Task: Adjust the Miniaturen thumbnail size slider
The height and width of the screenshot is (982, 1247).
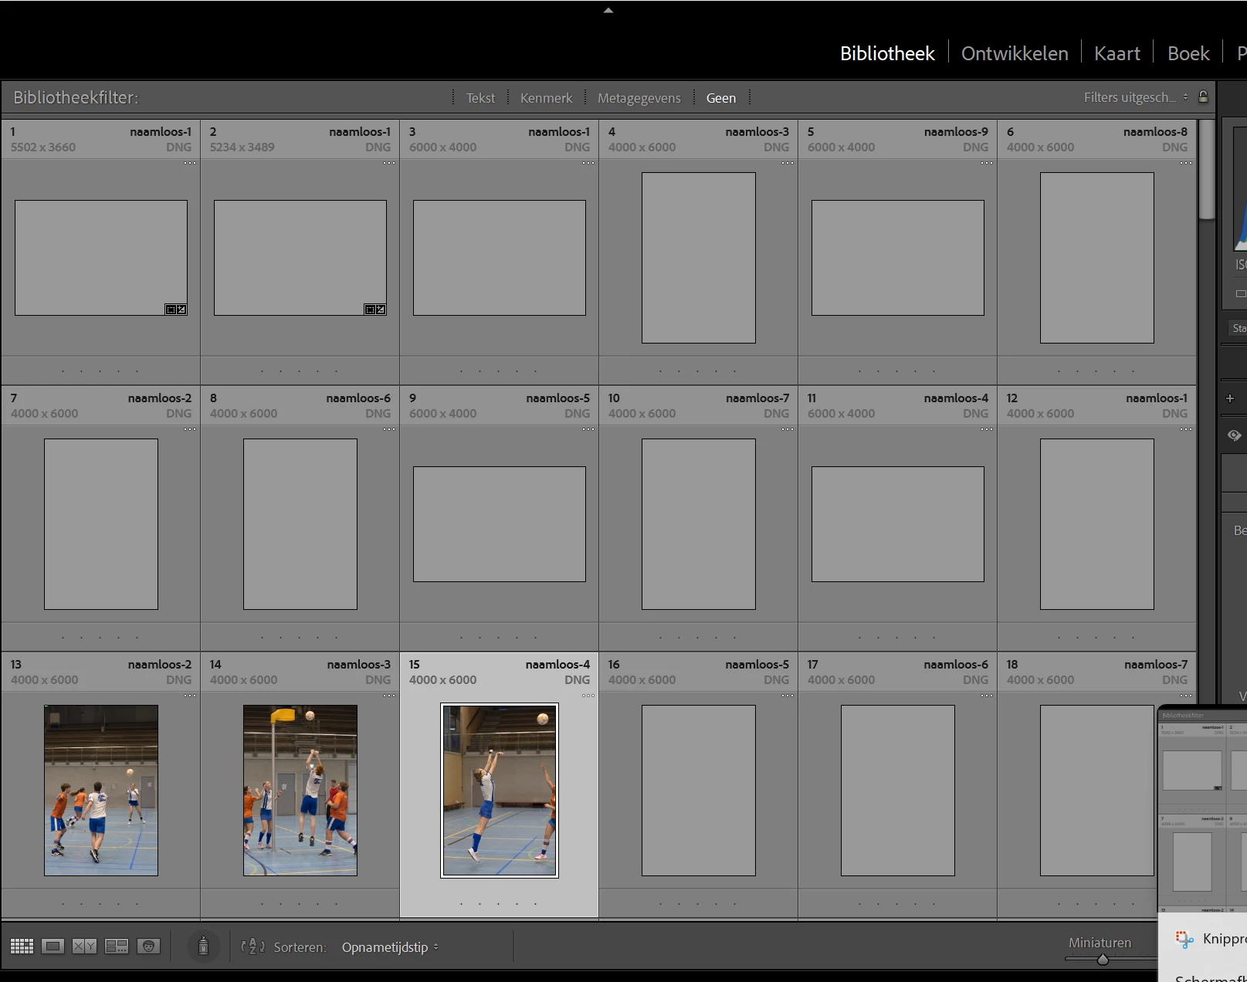Action: click(x=1103, y=959)
